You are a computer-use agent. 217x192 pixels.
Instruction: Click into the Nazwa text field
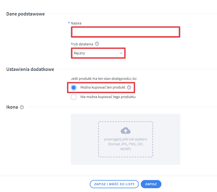(x=125, y=32)
